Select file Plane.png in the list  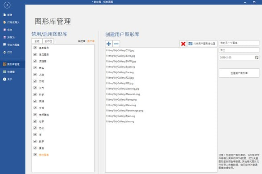121,100
